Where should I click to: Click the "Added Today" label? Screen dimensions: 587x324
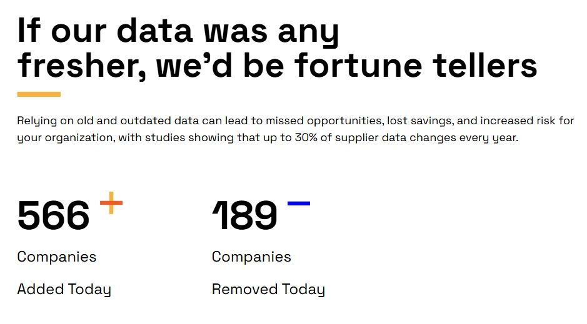coord(64,290)
